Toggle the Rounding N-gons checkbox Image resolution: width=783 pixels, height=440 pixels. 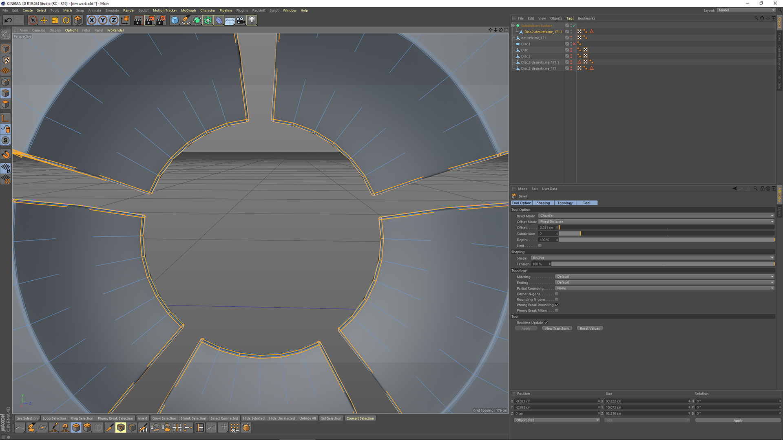(557, 299)
